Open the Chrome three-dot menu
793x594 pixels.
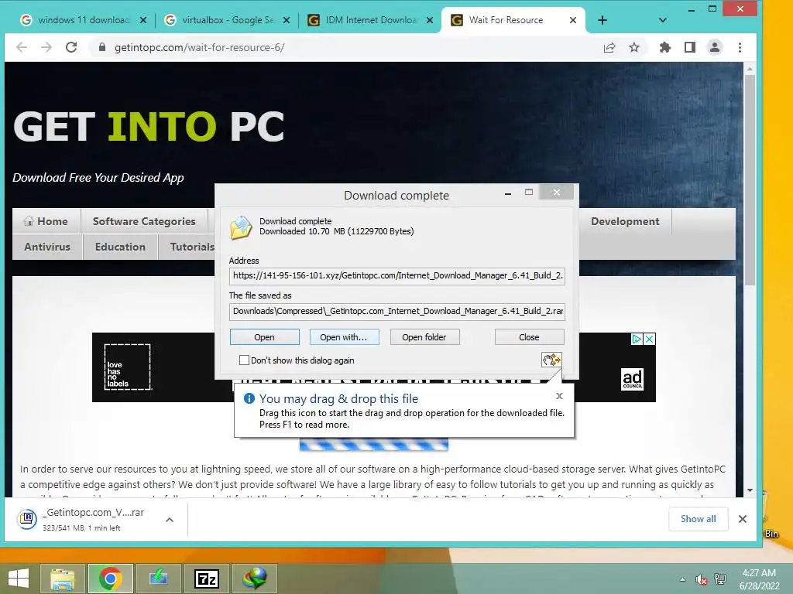point(740,47)
